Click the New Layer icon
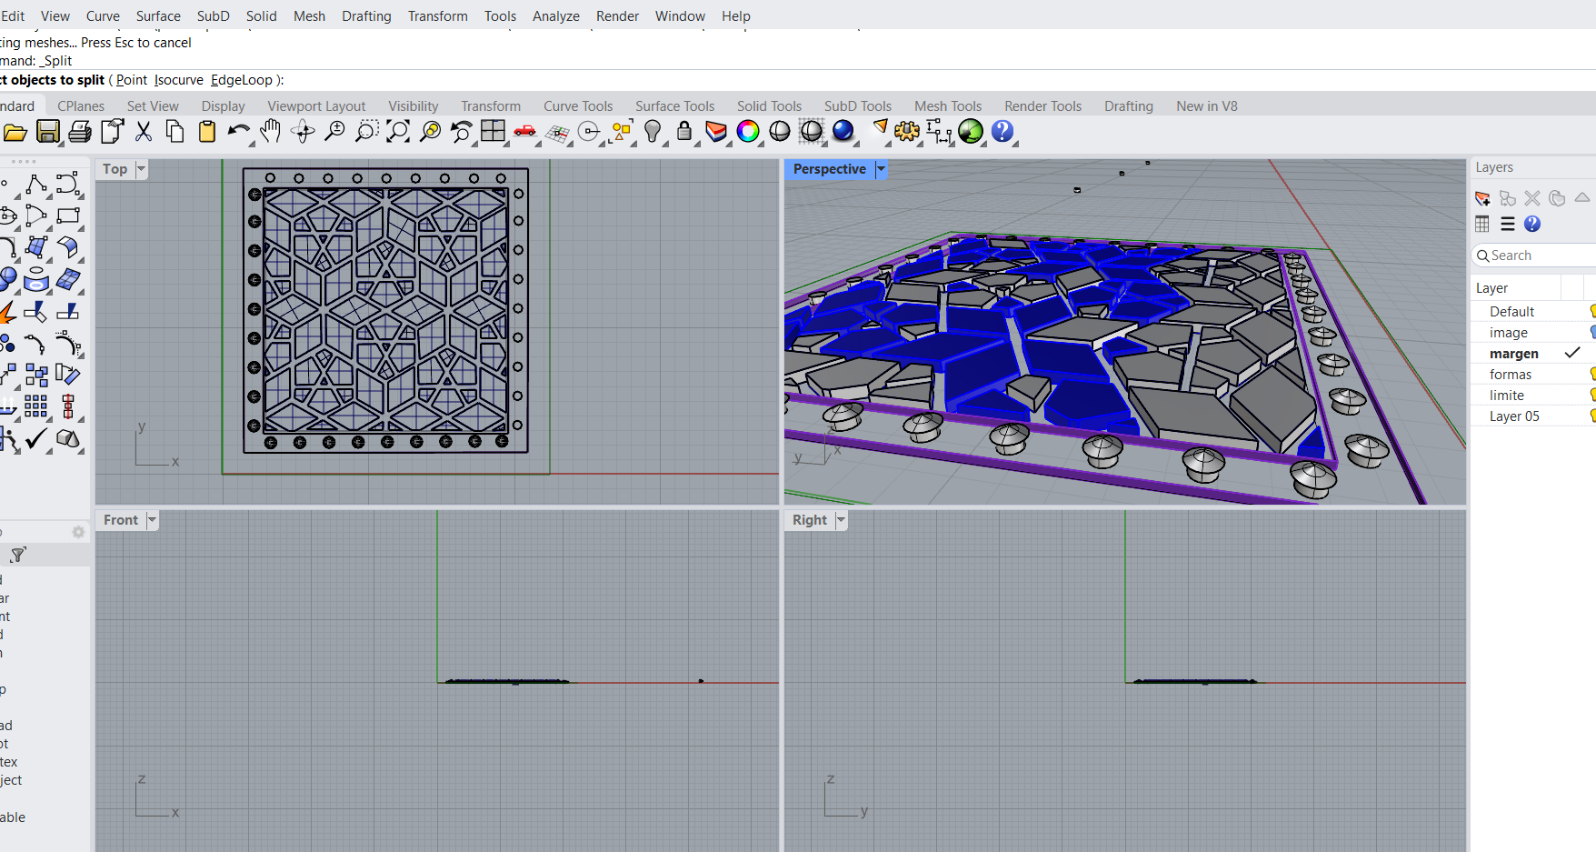 1482,198
